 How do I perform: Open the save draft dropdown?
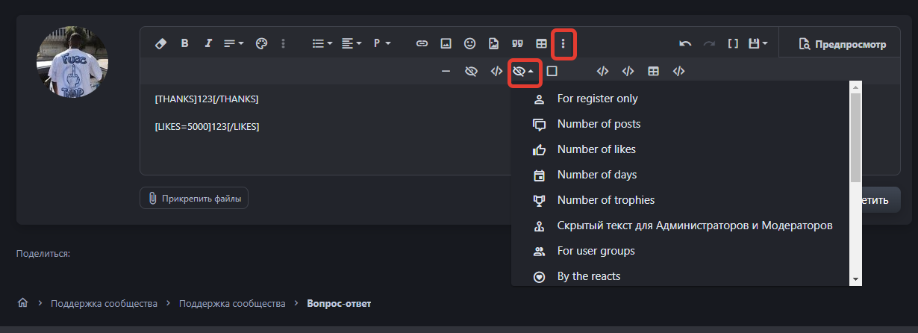click(759, 43)
